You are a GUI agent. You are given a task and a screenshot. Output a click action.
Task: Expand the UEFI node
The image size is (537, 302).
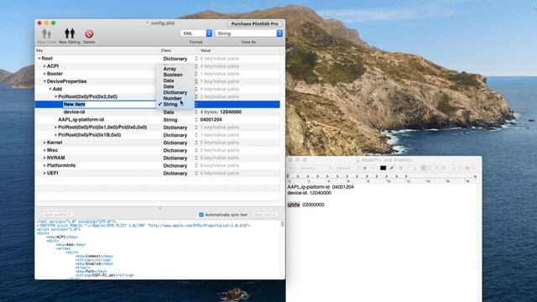[44, 174]
